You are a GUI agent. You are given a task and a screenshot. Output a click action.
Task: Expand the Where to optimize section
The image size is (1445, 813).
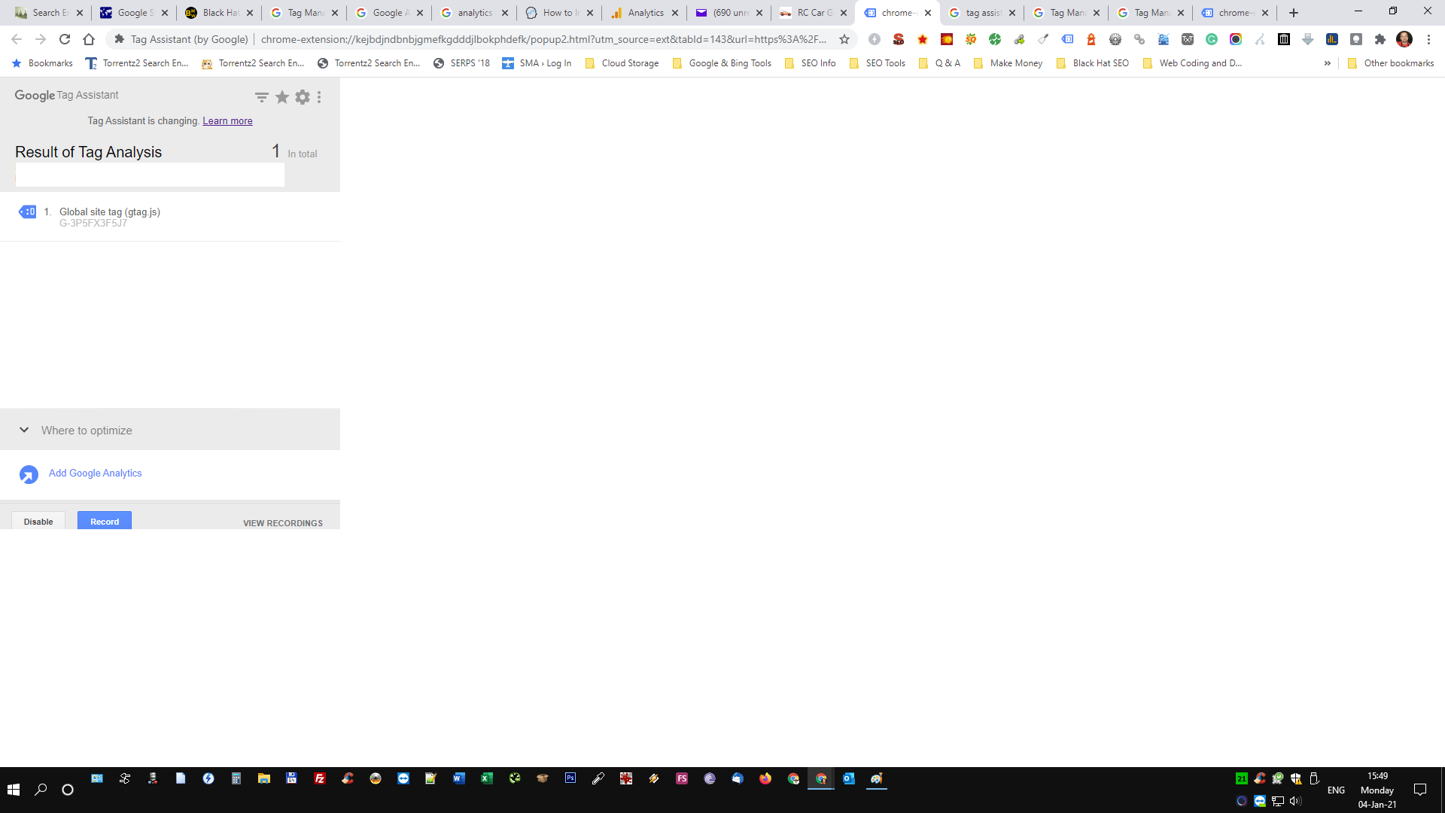[x=25, y=429]
